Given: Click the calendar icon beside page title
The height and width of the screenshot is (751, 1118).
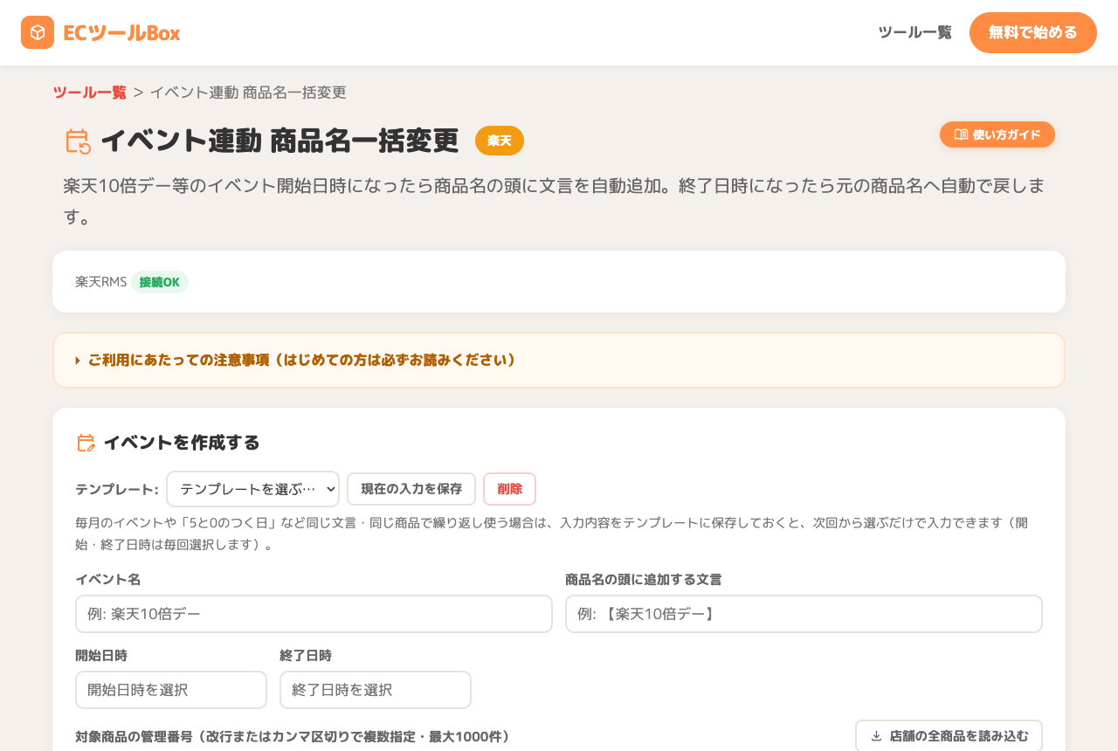Looking at the screenshot, I should click(79, 141).
